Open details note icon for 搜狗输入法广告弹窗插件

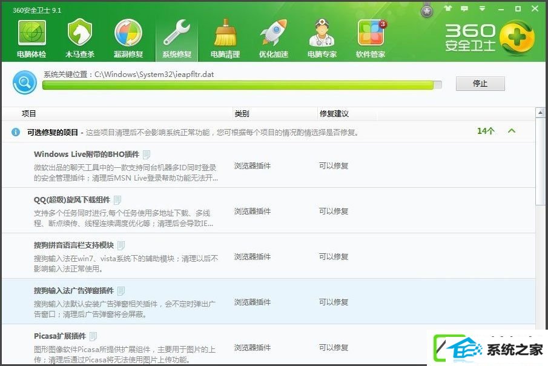[121, 291]
